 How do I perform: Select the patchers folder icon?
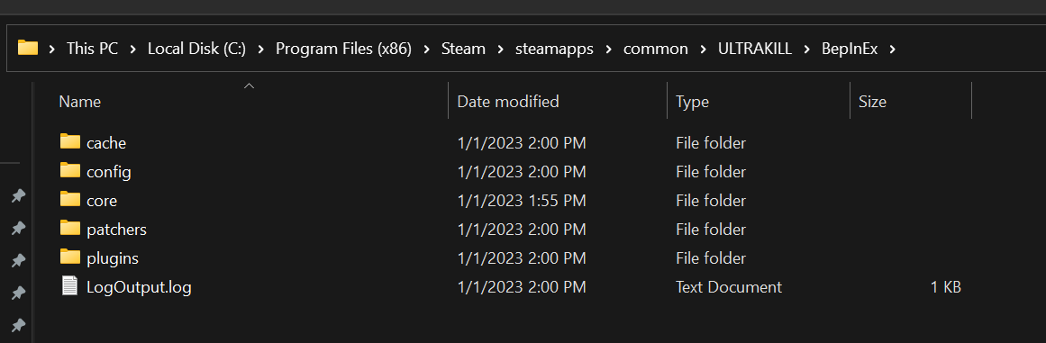click(70, 229)
